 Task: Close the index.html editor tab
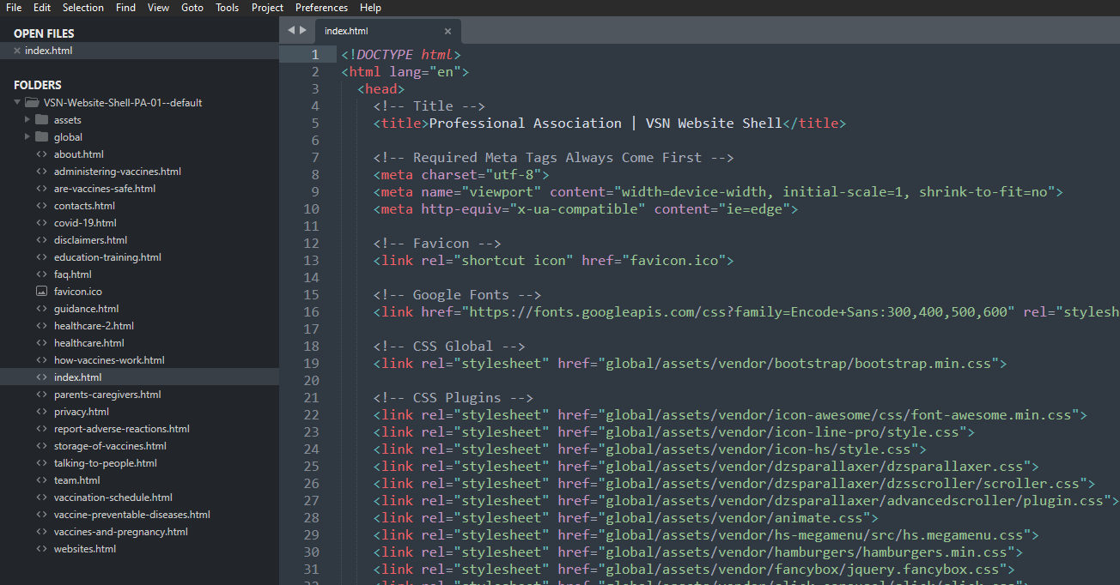pyautogui.click(x=447, y=31)
